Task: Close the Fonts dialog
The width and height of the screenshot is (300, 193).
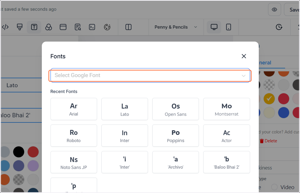Action: (244, 56)
